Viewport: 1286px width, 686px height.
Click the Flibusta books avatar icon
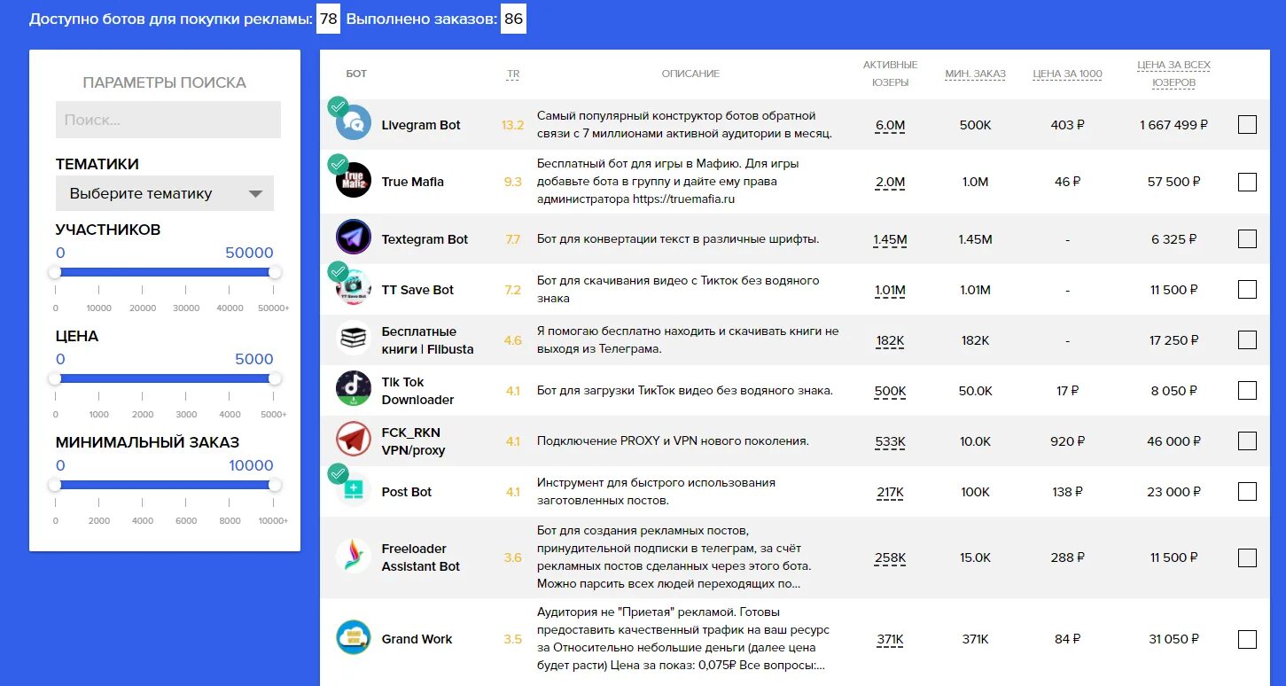[x=354, y=338]
